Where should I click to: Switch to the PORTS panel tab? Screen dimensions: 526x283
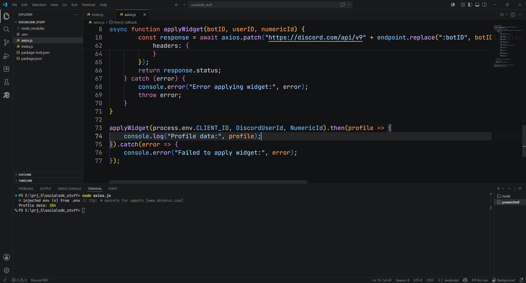coord(113,189)
